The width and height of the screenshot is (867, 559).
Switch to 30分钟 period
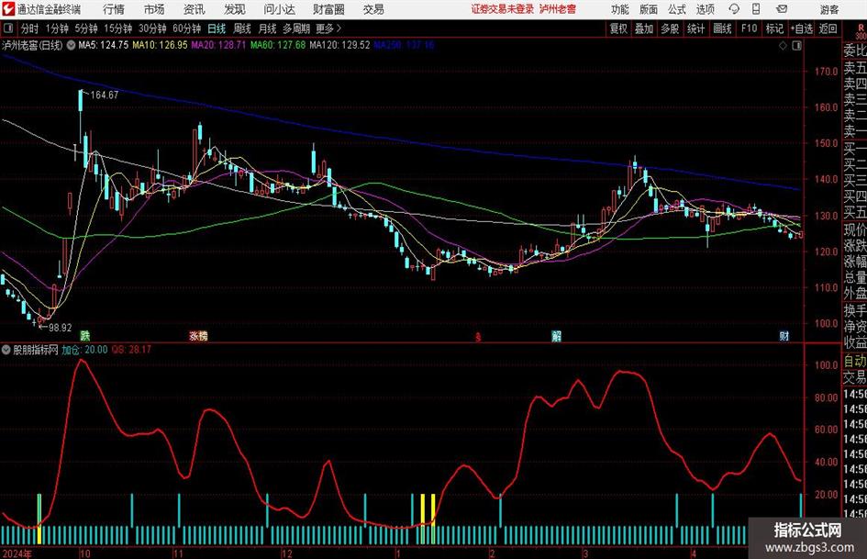point(152,28)
